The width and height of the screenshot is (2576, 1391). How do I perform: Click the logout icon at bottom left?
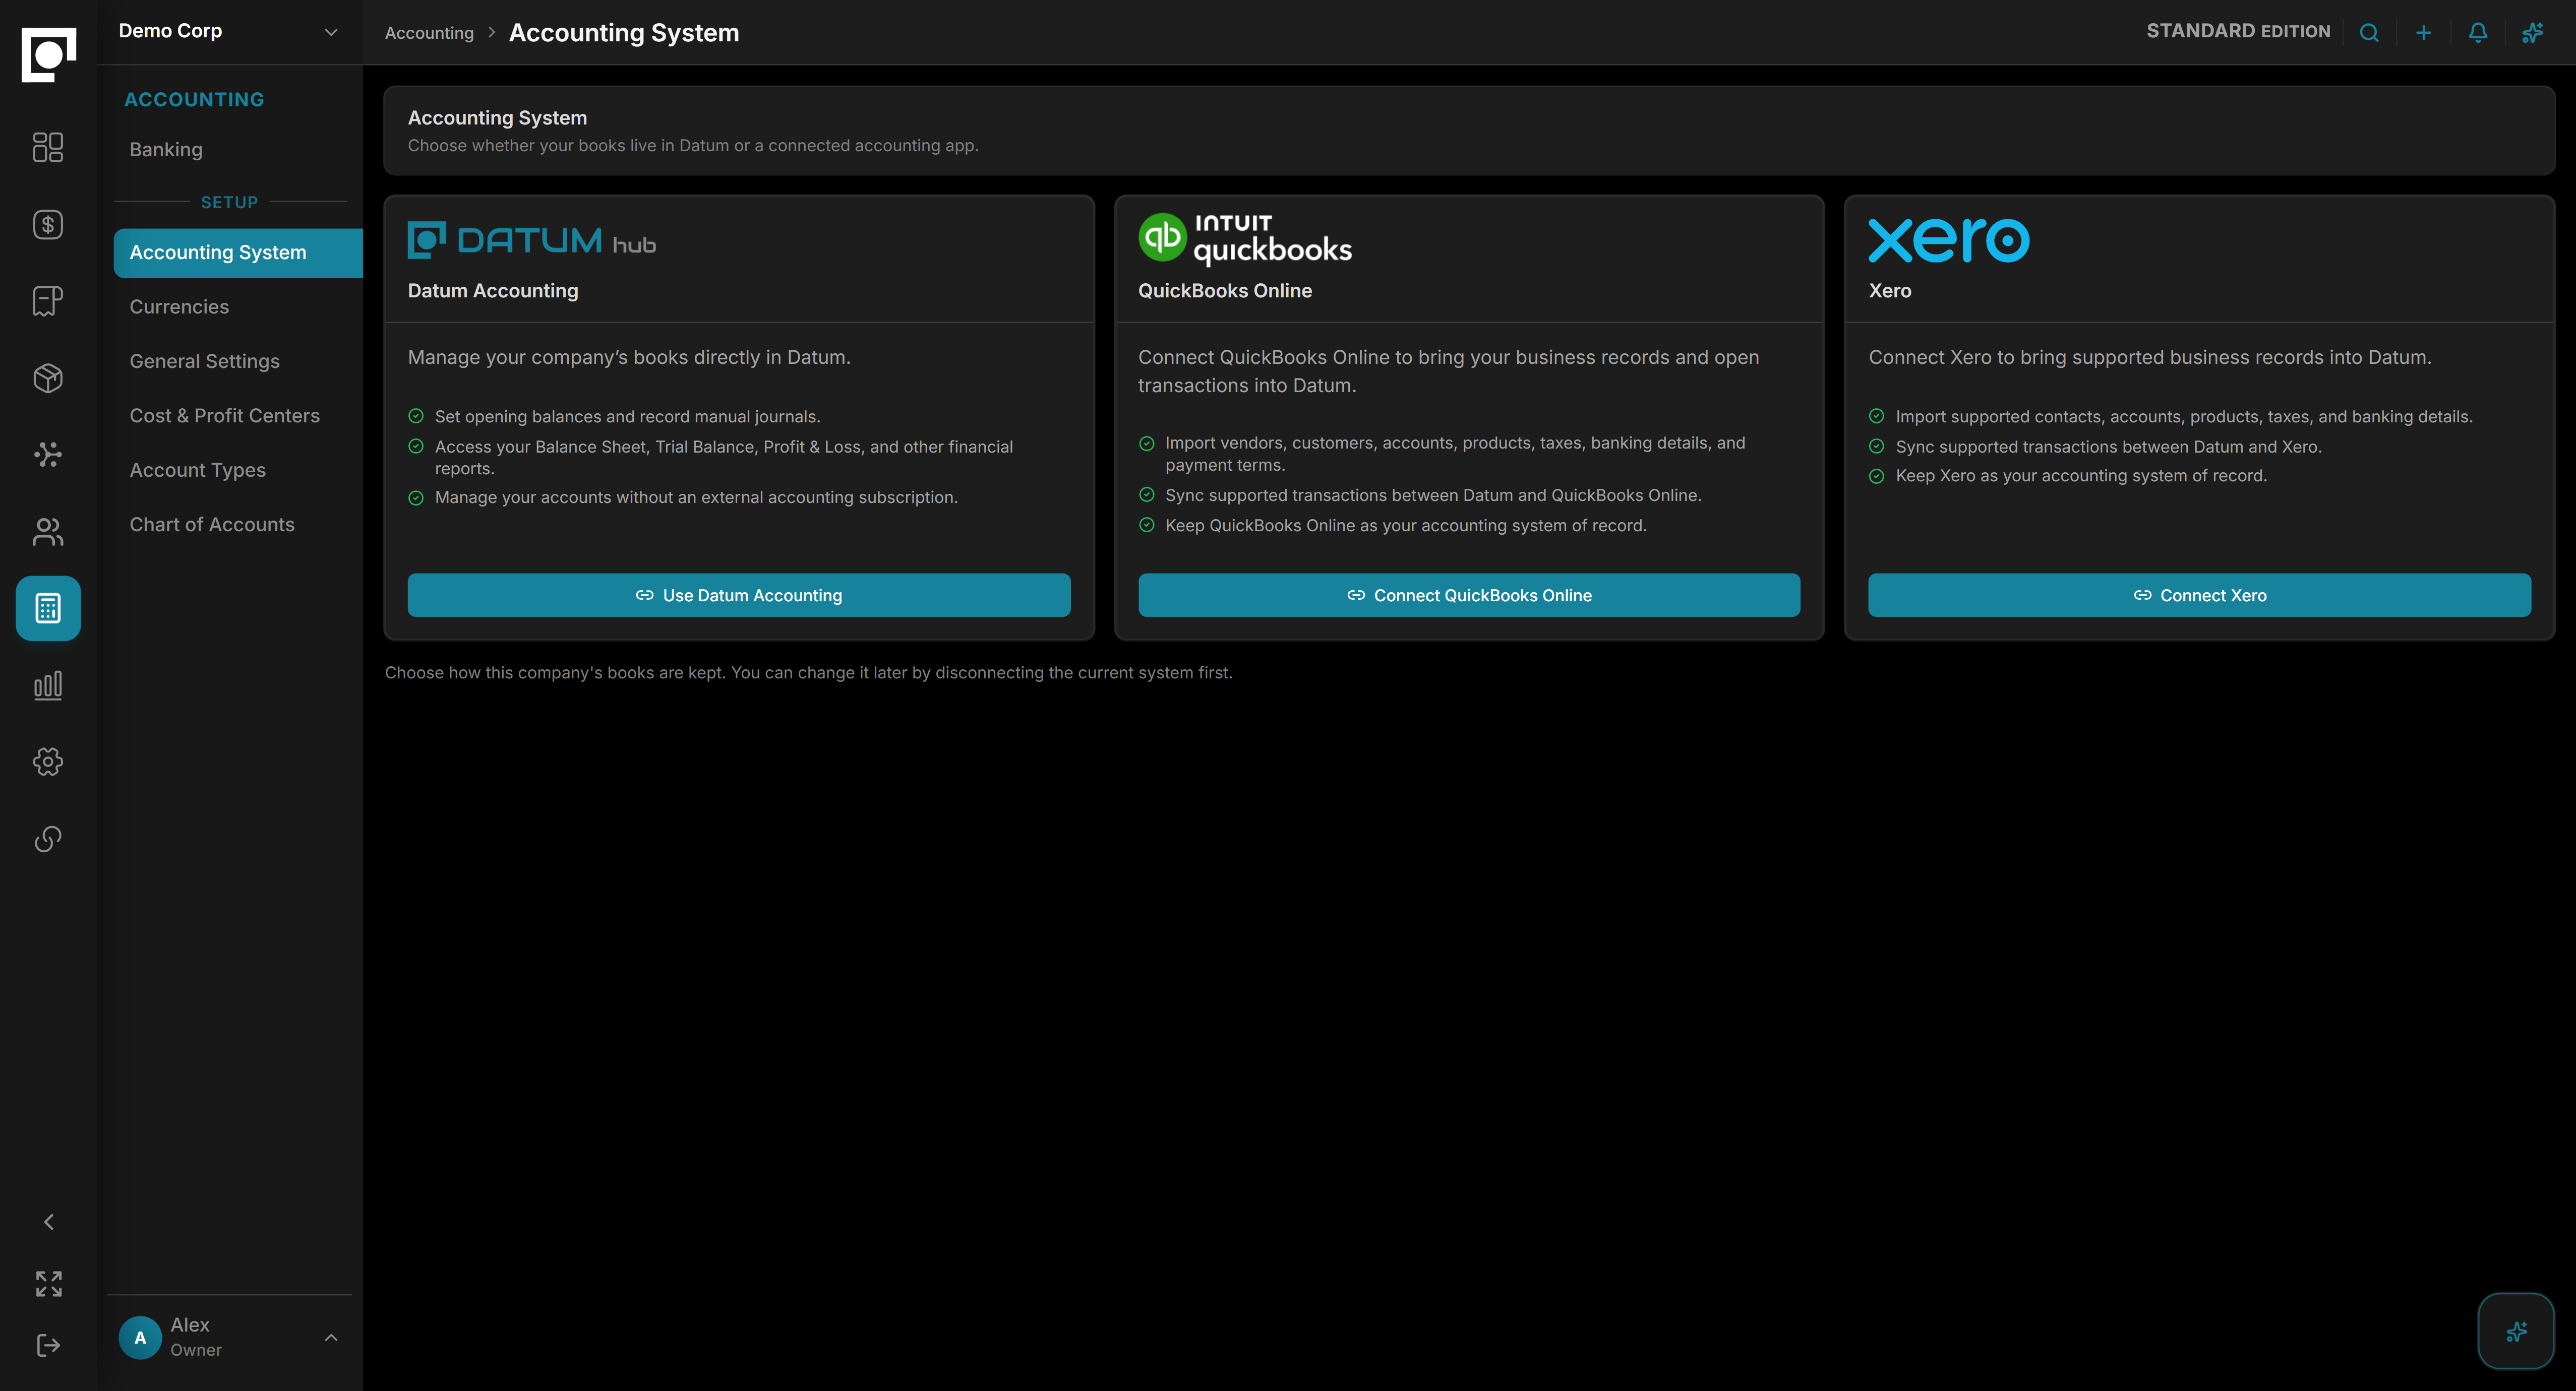[48, 1345]
